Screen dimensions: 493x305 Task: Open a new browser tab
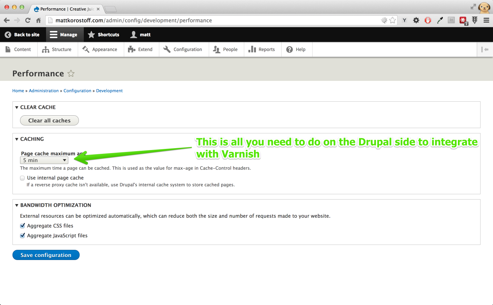click(110, 9)
